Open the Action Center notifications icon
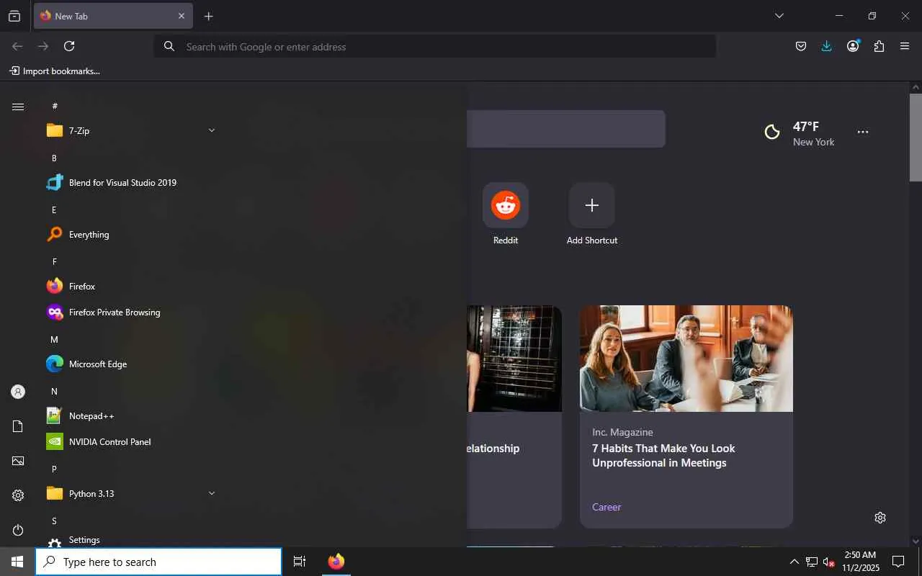The image size is (922, 576). click(898, 562)
